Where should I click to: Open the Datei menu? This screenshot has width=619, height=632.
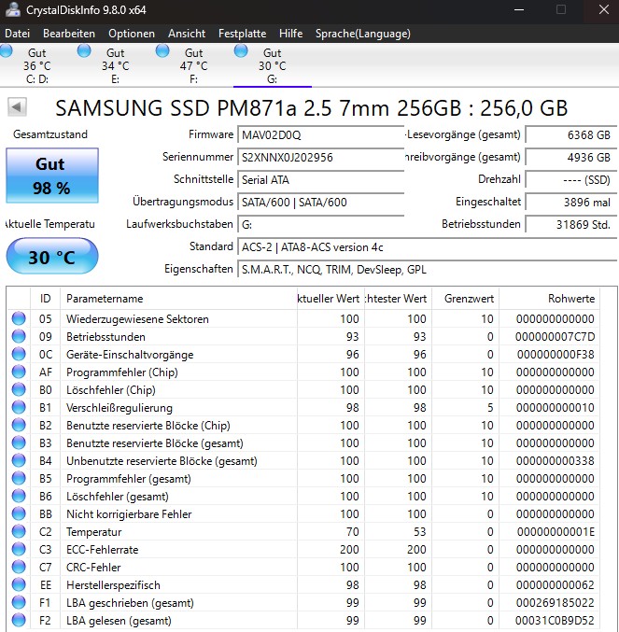[18, 34]
